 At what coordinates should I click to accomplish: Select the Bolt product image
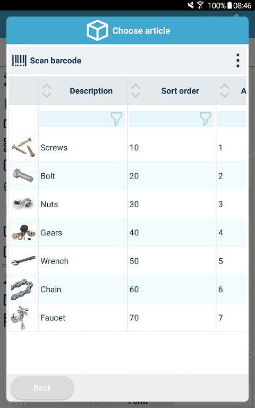(x=24, y=176)
